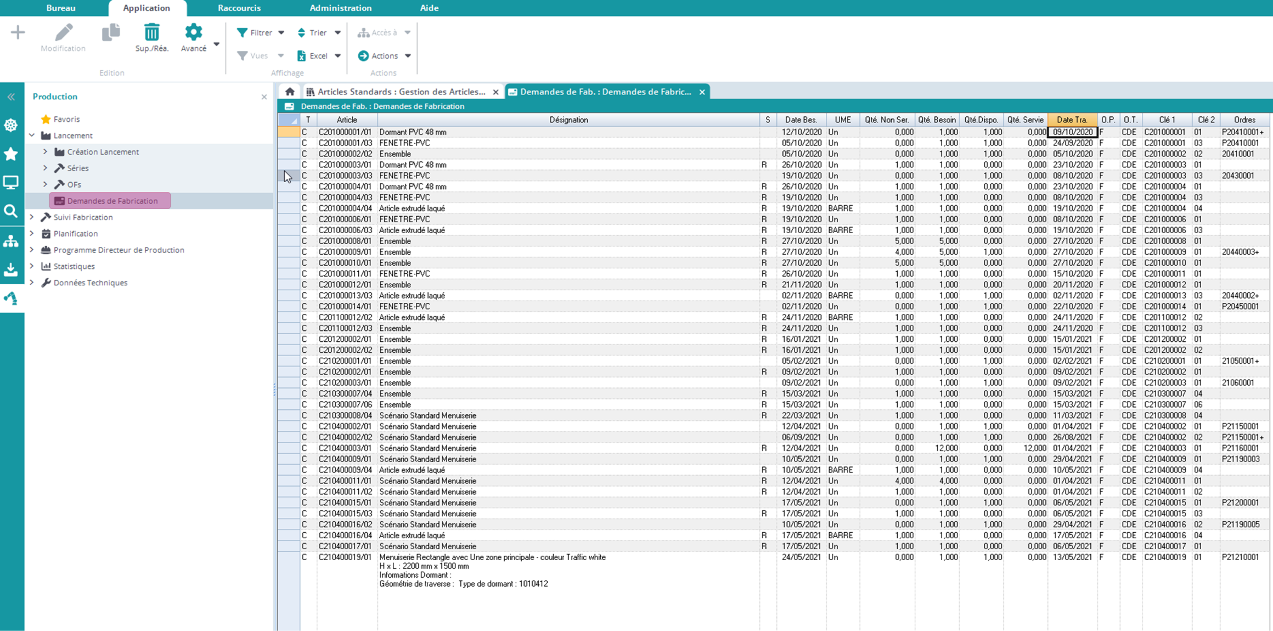Click the home tab icon
The height and width of the screenshot is (631, 1273).
290,92
